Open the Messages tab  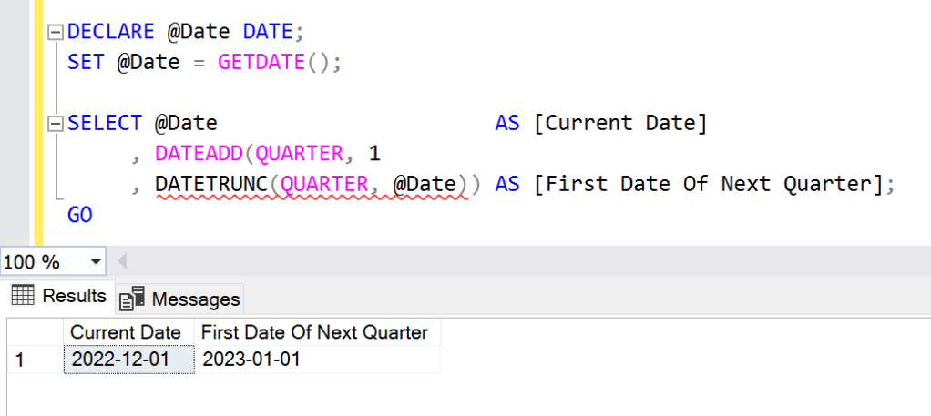point(182,298)
